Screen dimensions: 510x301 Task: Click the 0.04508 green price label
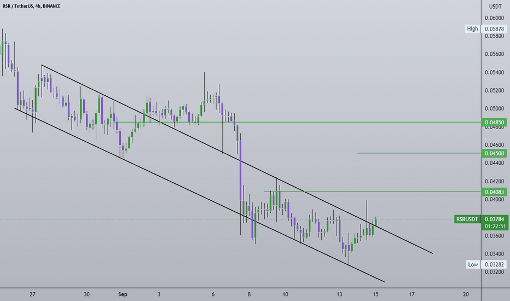pyautogui.click(x=494, y=153)
